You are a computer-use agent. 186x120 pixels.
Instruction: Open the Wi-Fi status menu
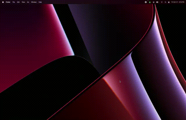pos(161,2)
